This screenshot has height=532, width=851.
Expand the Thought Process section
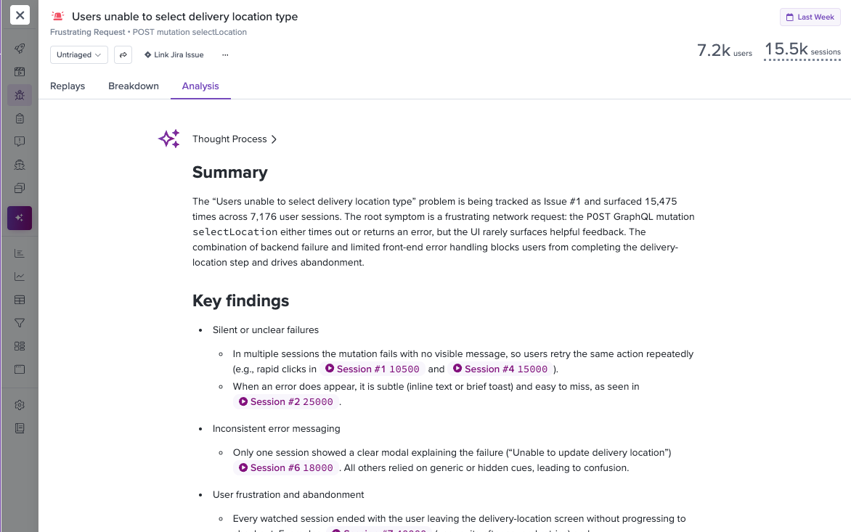tap(234, 139)
